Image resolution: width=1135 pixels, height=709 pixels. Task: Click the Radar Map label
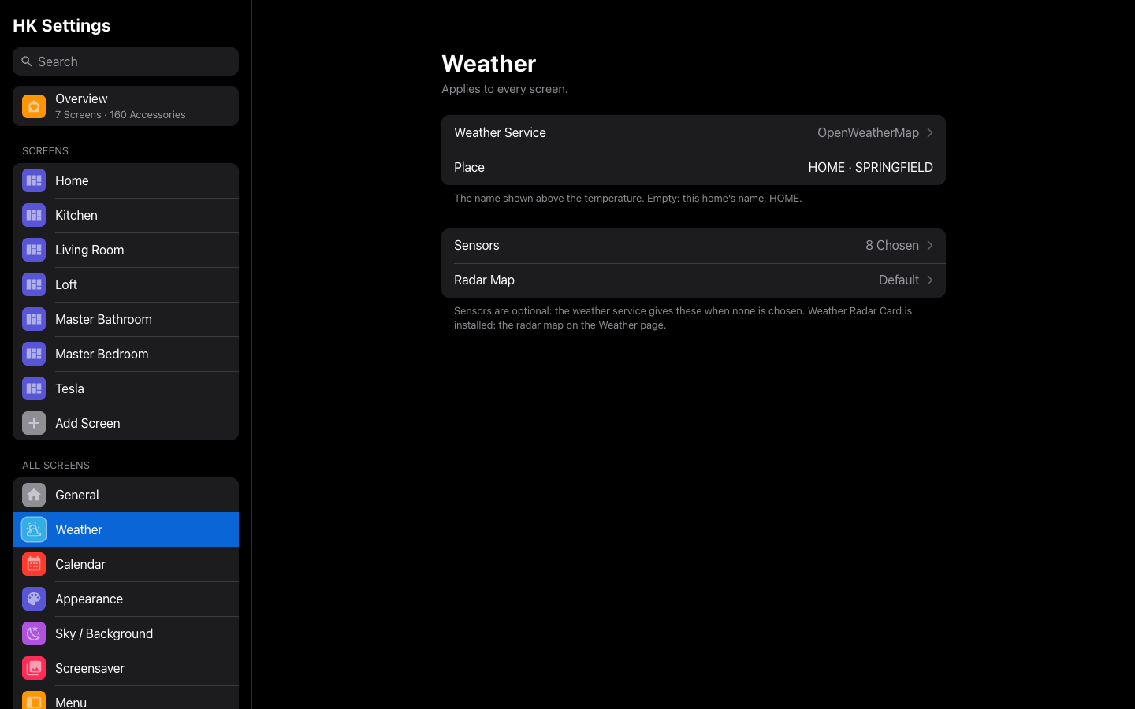[x=484, y=280]
